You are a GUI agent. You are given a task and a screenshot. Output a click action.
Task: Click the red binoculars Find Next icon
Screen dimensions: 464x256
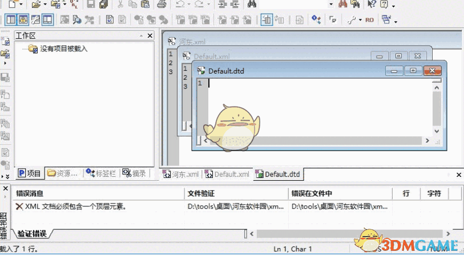tap(342, 4)
